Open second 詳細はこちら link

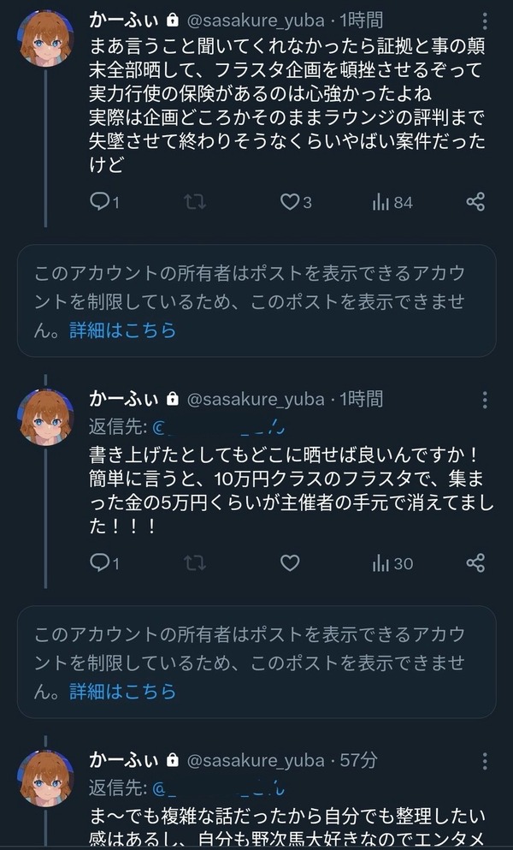[x=123, y=691]
